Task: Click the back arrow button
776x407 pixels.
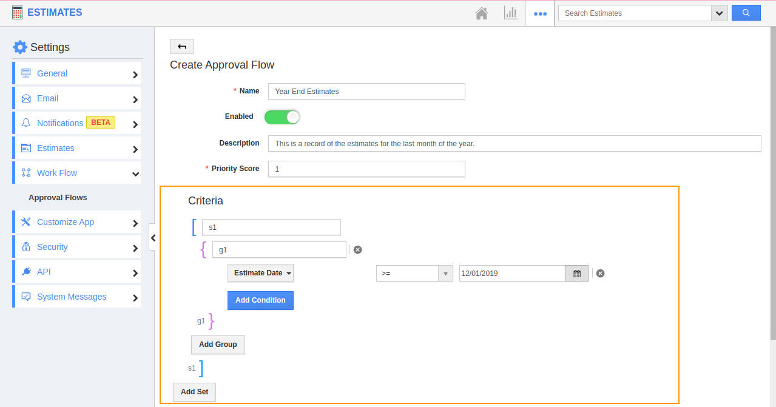Action: [x=182, y=46]
